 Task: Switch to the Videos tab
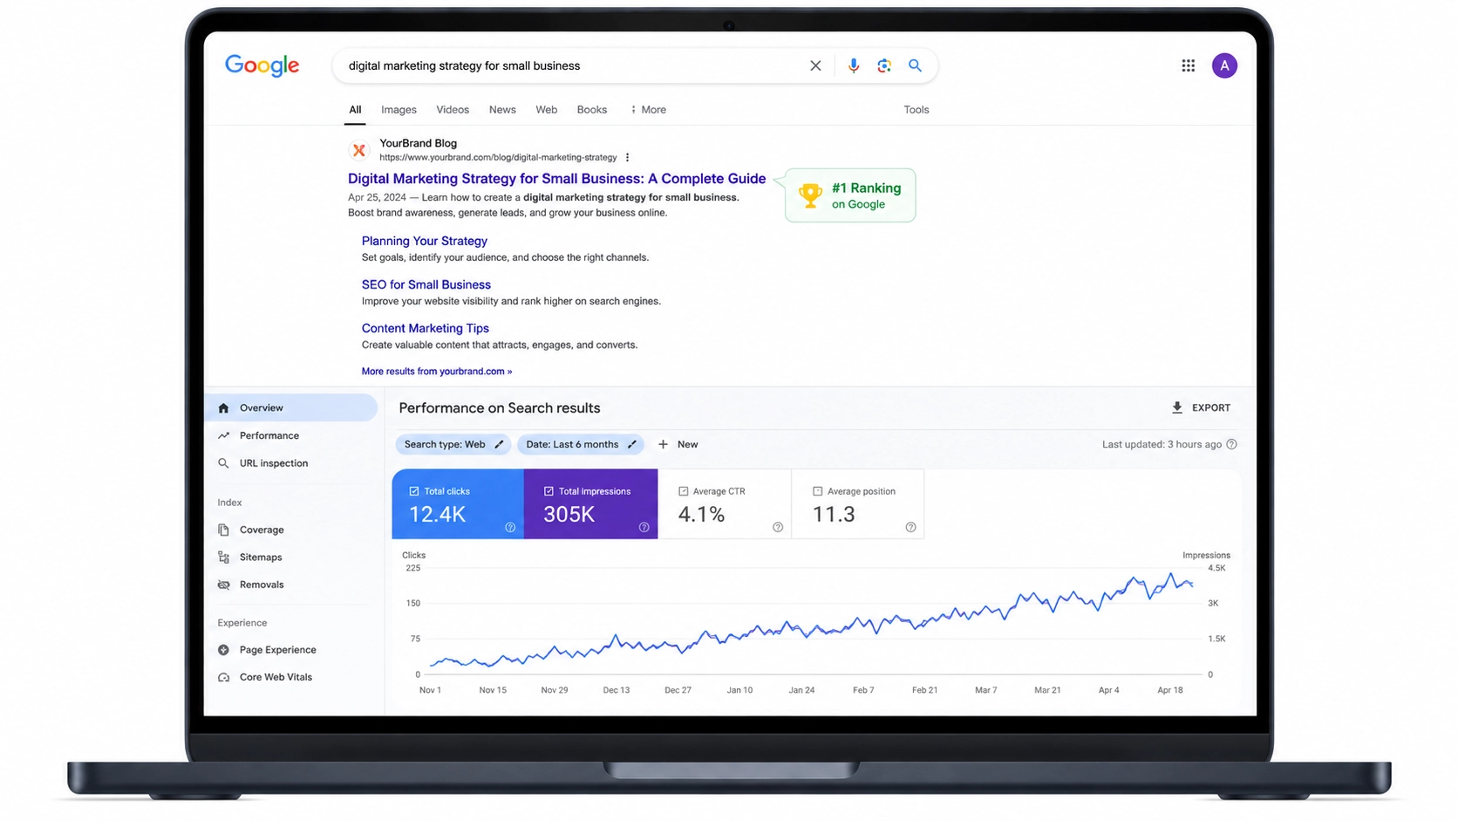click(453, 110)
